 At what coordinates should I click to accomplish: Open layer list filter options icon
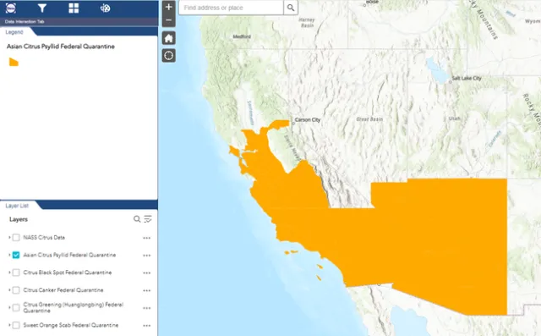click(x=148, y=219)
